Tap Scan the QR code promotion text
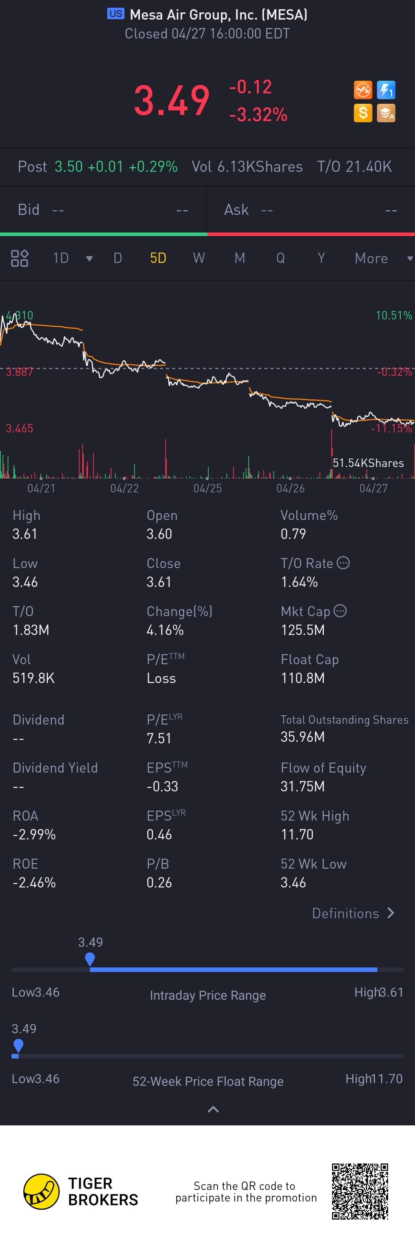 pos(246,1192)
